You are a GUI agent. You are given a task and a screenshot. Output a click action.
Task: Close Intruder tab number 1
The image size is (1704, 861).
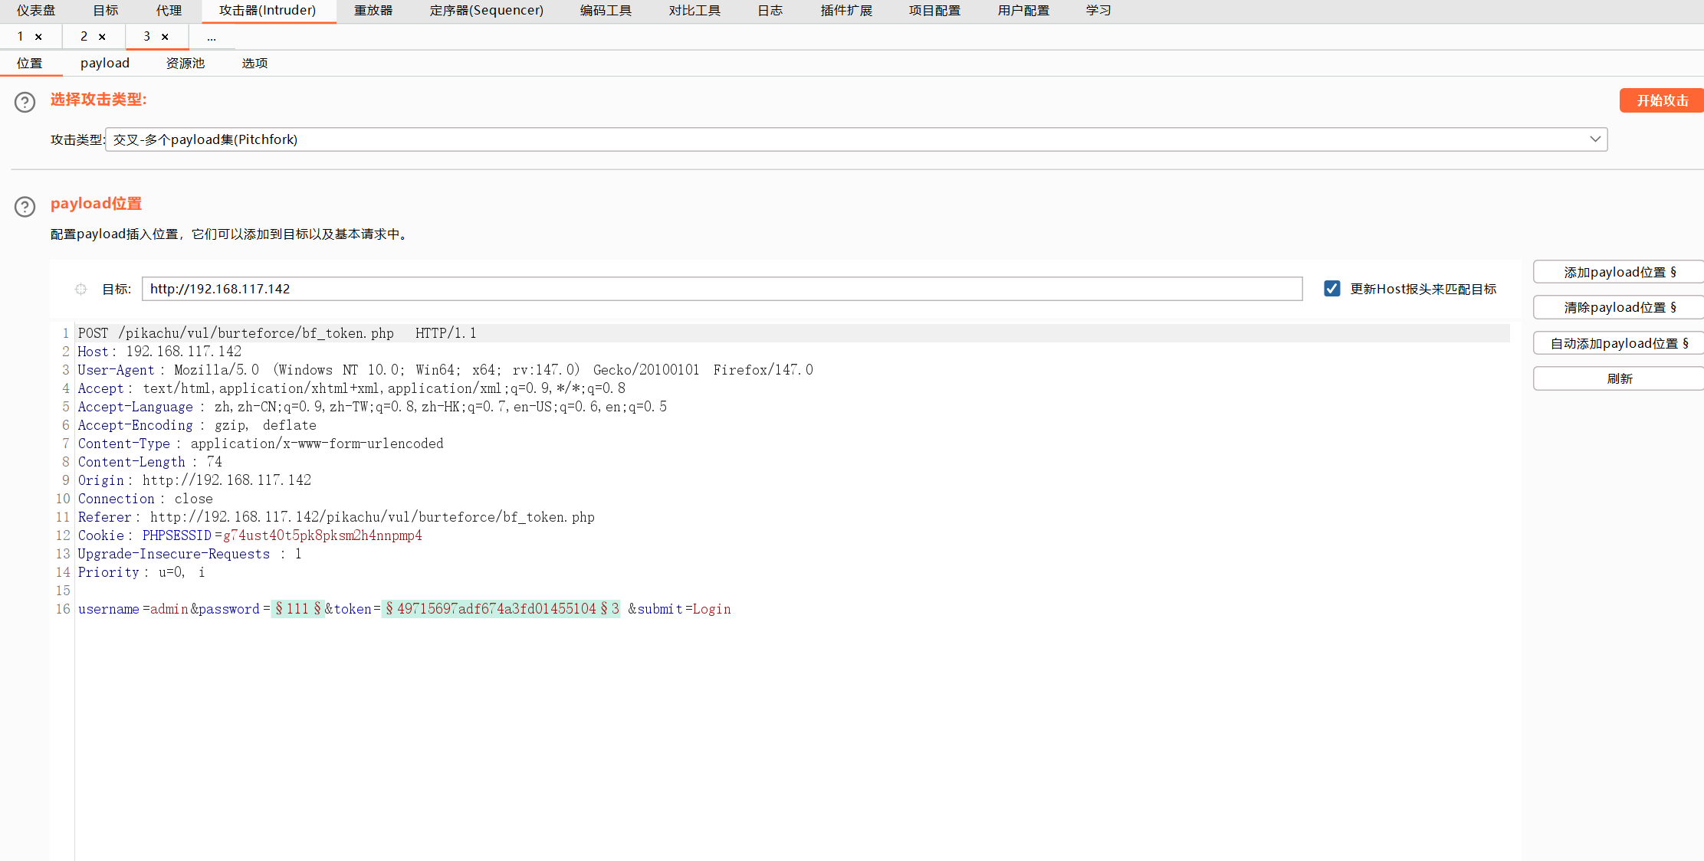pyautogui.click(x=38, y=37)
